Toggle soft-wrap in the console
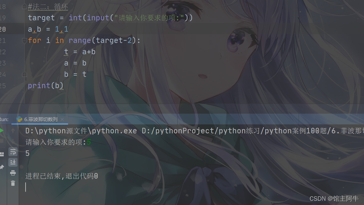This screenshot has height=205, width=364. (13, 152)
